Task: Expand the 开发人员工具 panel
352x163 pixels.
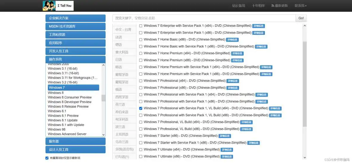Action: [76, 51]
